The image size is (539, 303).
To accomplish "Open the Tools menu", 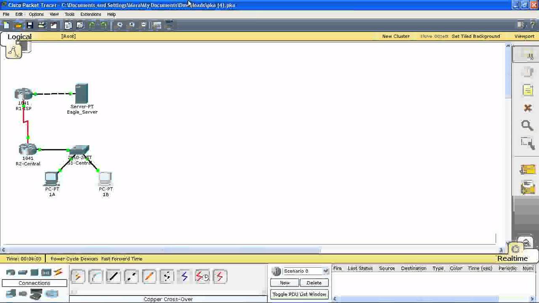I will tap(69, 14).
